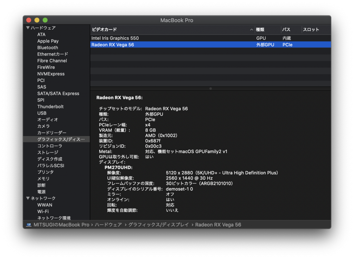Screen dimensions: 354x259
Task: Open メモリ info
Action: (x=43, y=179)
